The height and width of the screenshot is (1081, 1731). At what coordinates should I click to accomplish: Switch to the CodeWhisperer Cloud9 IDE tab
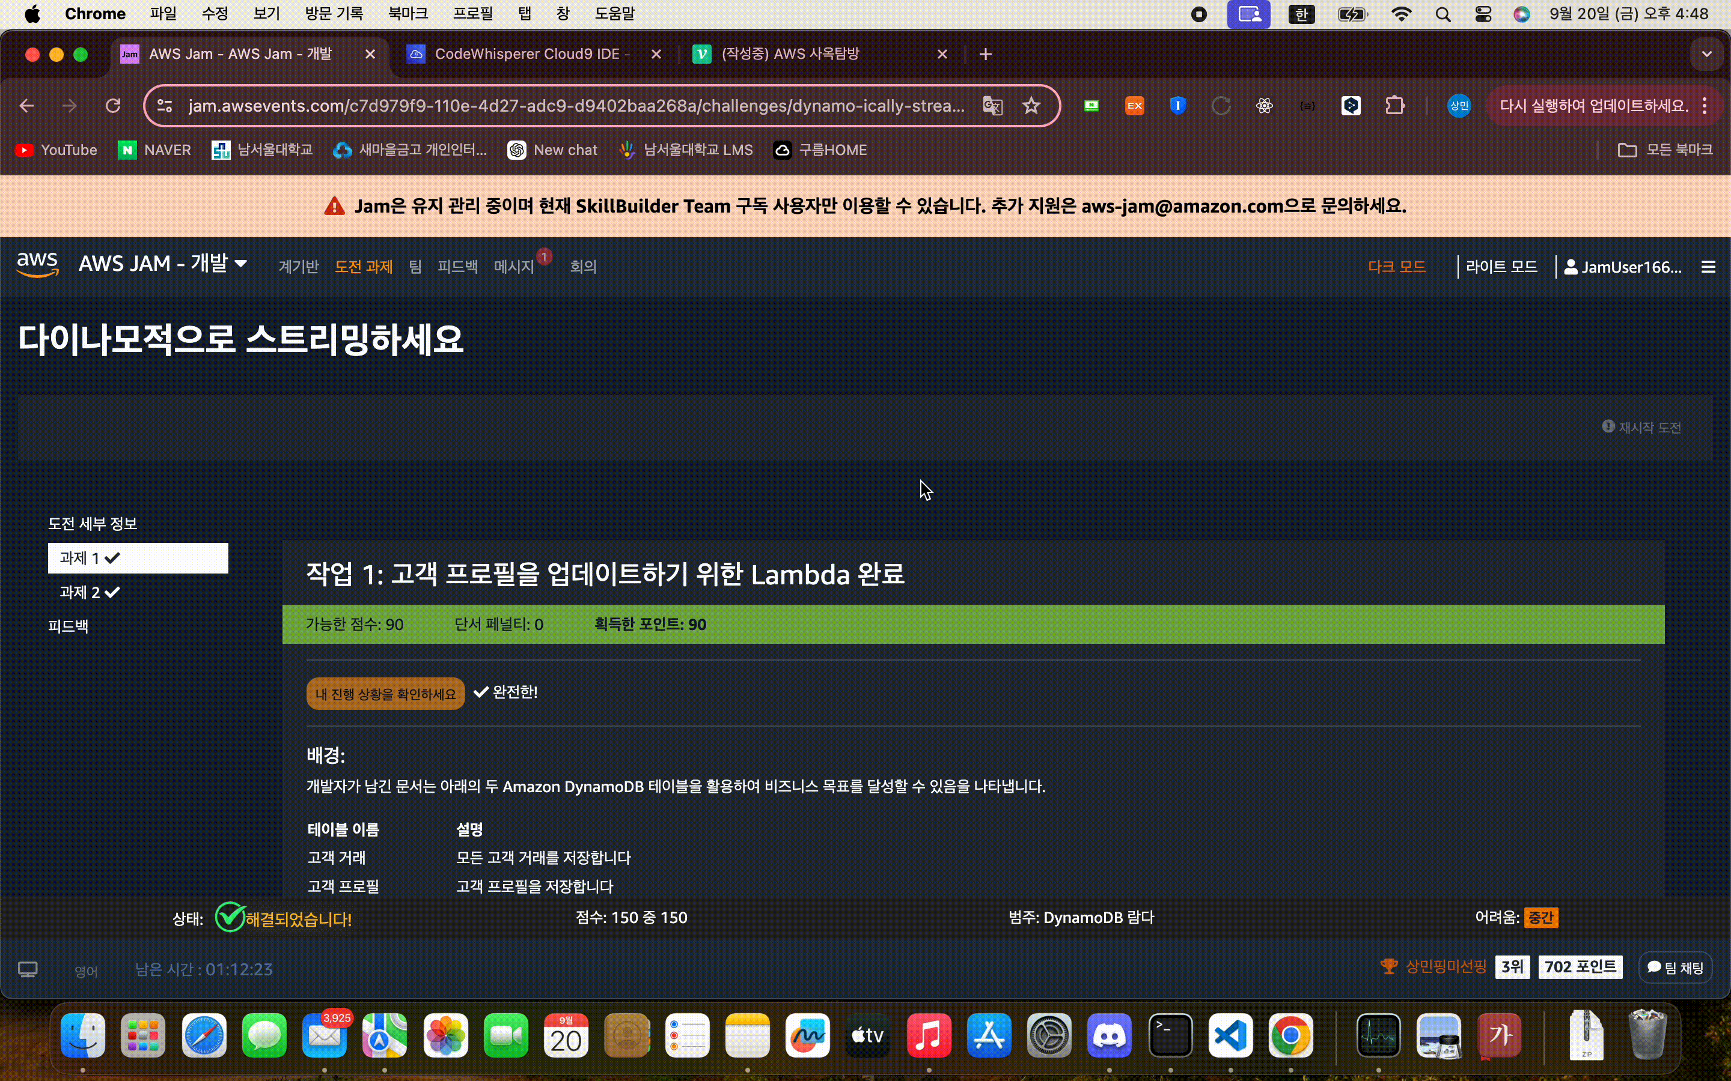click(x=531, y=54)
